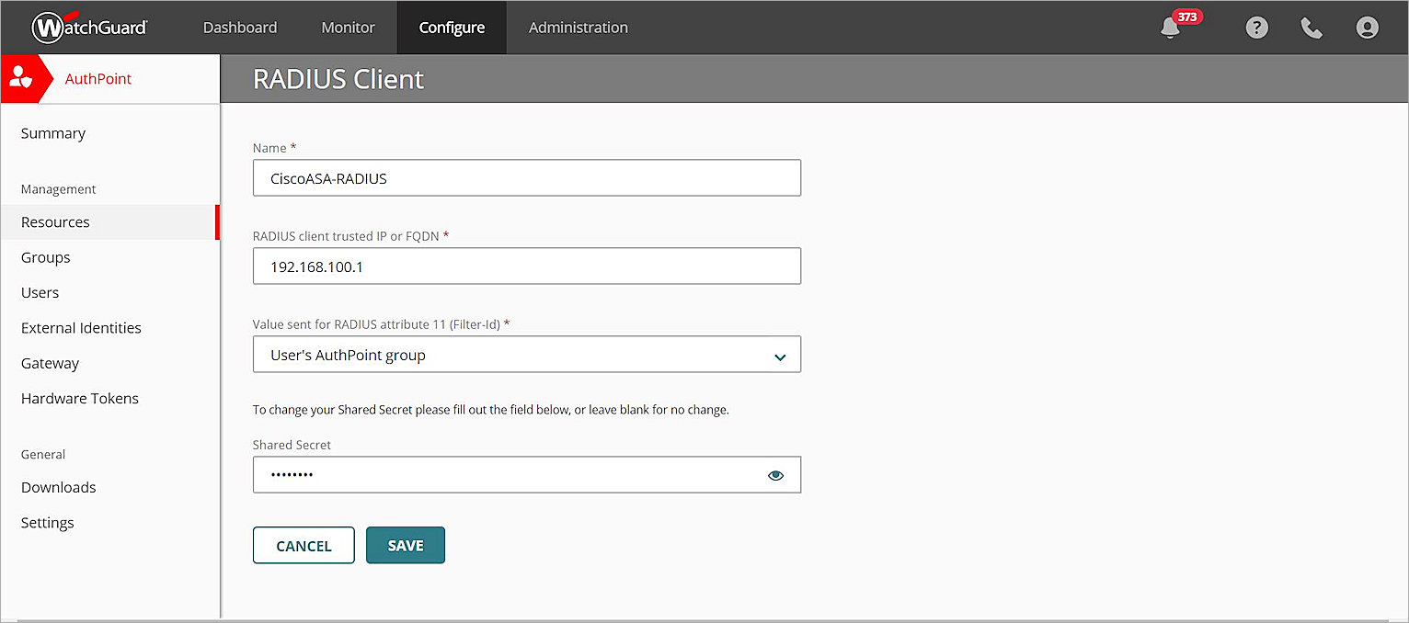Cancel the RADIUS Client changes

(304, 545)
